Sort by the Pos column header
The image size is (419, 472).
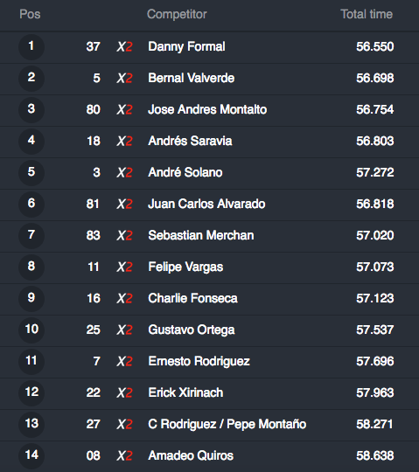click(30, 14)
